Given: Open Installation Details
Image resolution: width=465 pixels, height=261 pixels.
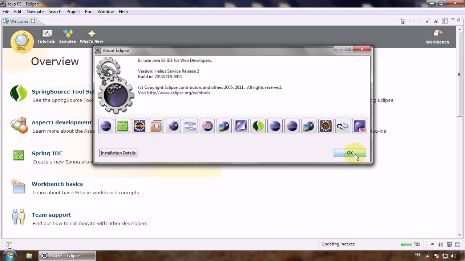Looking at the screenshot, I should tap(118, 153).
